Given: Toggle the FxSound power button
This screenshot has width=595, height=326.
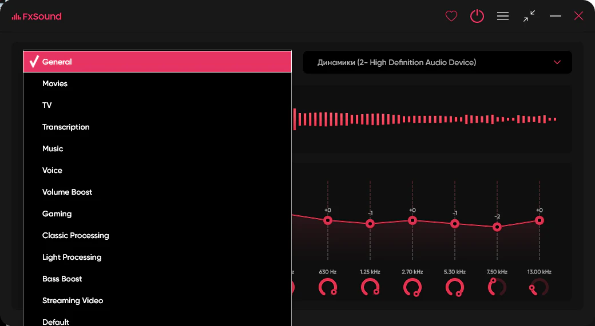Looking at the screenshot, I should pos(477,17).
